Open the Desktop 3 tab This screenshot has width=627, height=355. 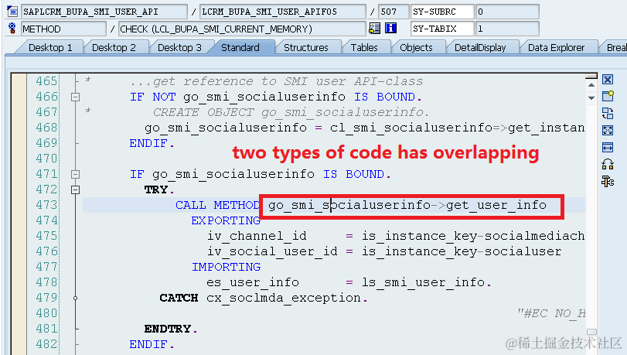click(x=179, y=48)
